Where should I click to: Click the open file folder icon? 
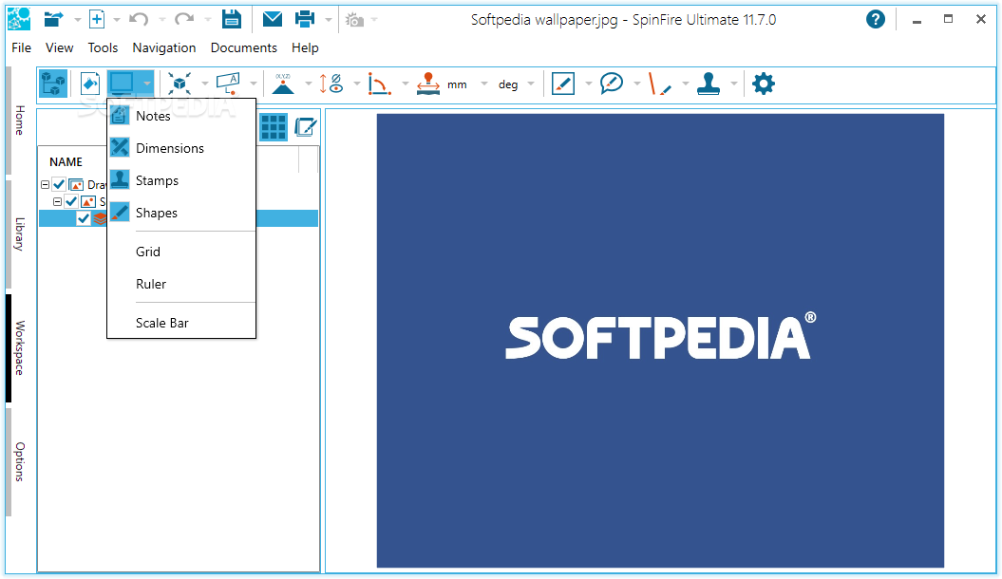pyautogui.click(x=54, y=19)
